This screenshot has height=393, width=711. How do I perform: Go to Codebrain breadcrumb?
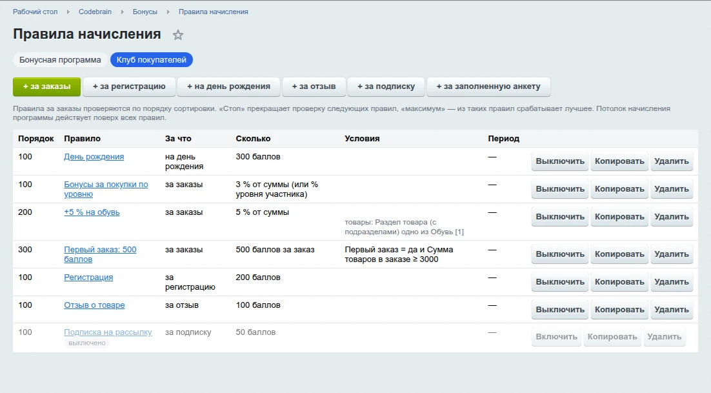click(95, 12)
